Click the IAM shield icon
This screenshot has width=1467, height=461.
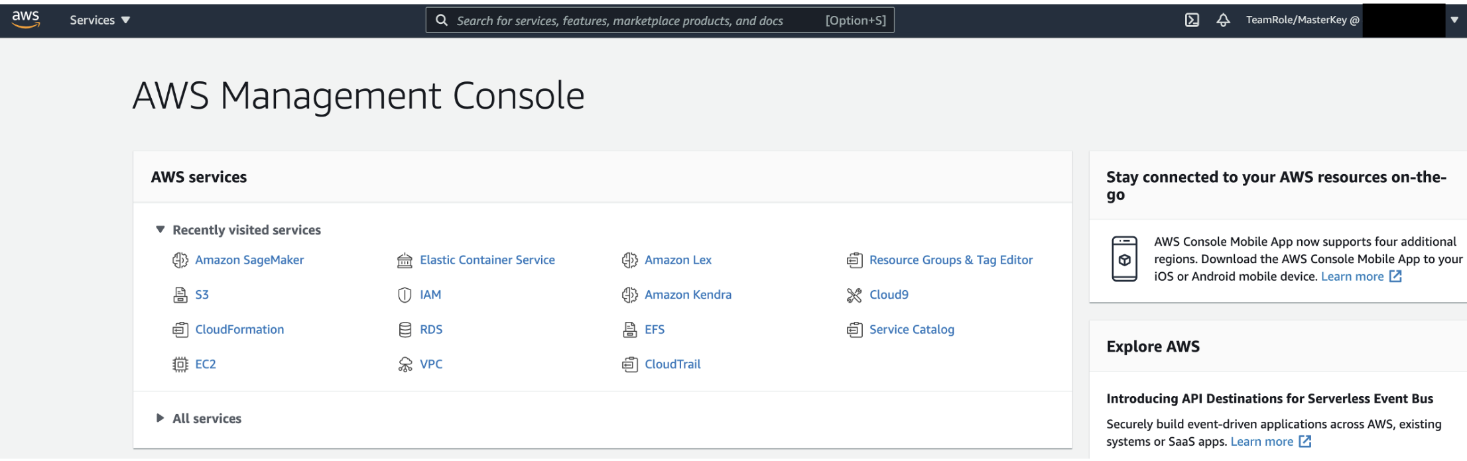(405, 295)
